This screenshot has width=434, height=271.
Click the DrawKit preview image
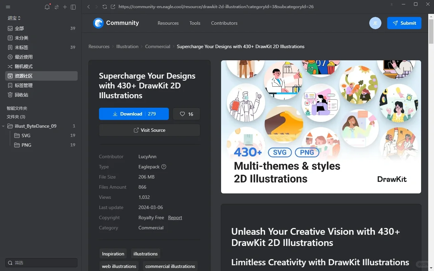[x=321, y=127]
